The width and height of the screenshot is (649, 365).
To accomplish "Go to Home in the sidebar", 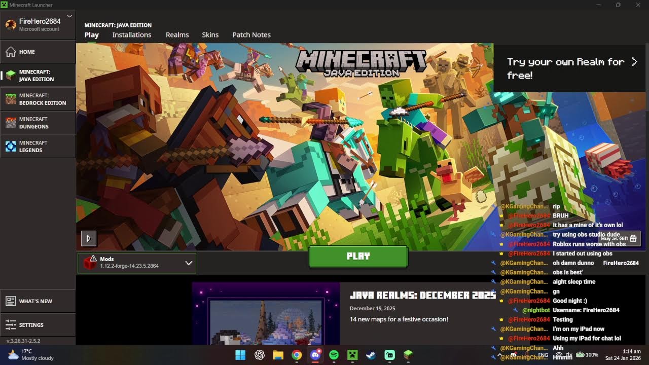I will (x=38, y=52).
